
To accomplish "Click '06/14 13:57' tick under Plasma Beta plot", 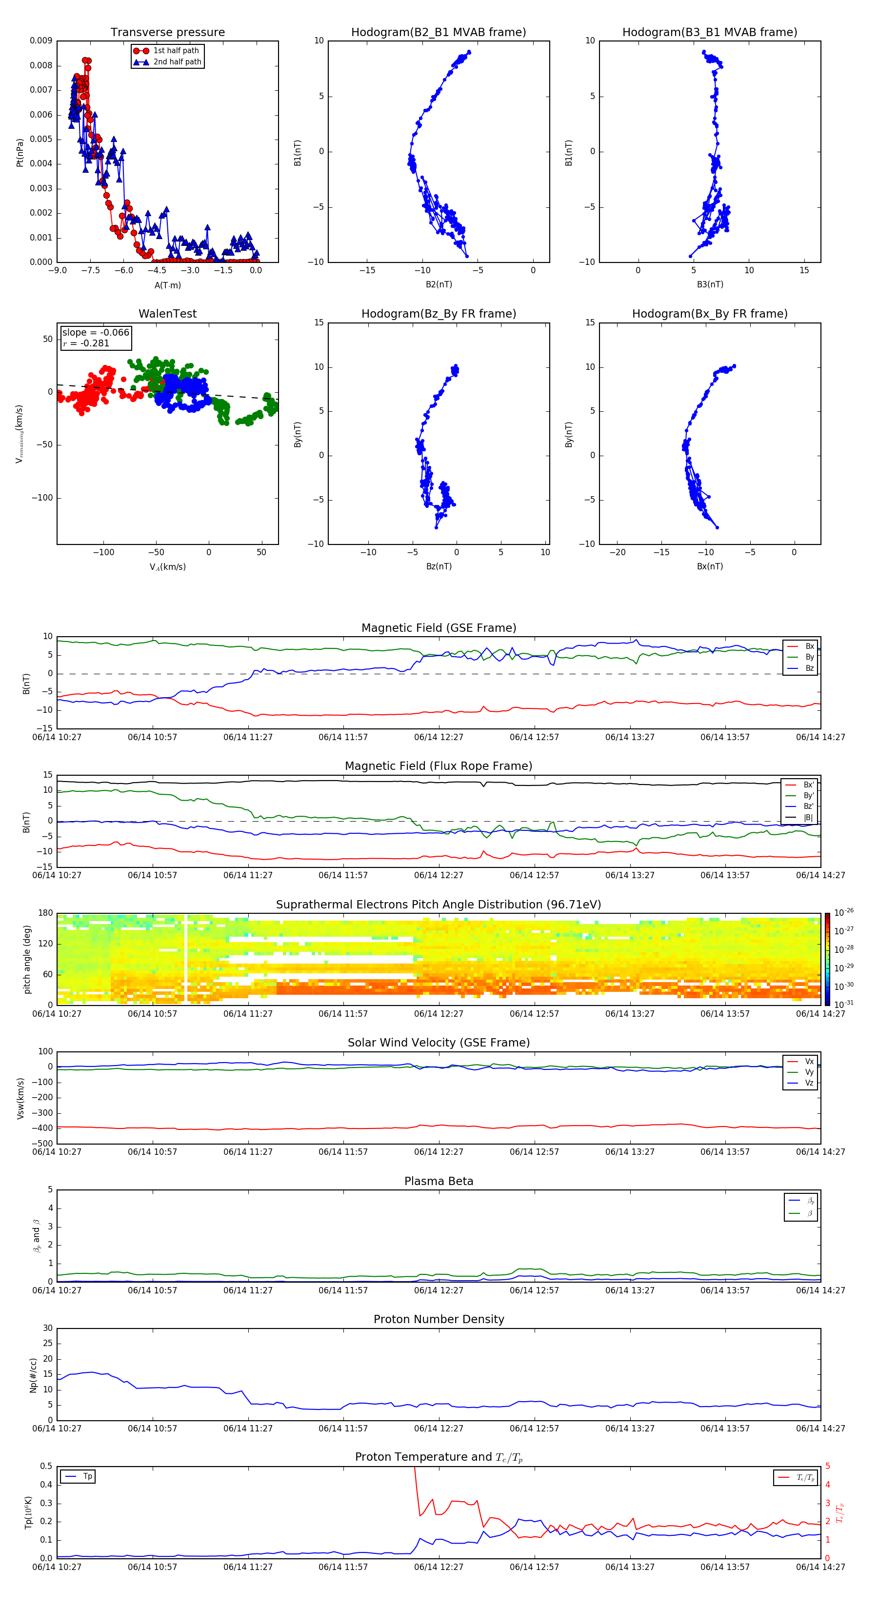I will pyautogui.click(x=725, y=1290).
